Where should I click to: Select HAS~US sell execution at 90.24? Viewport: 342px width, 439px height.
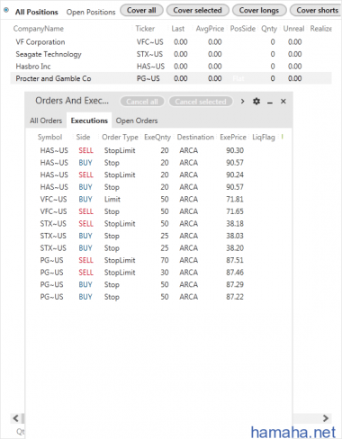point(158,175)
